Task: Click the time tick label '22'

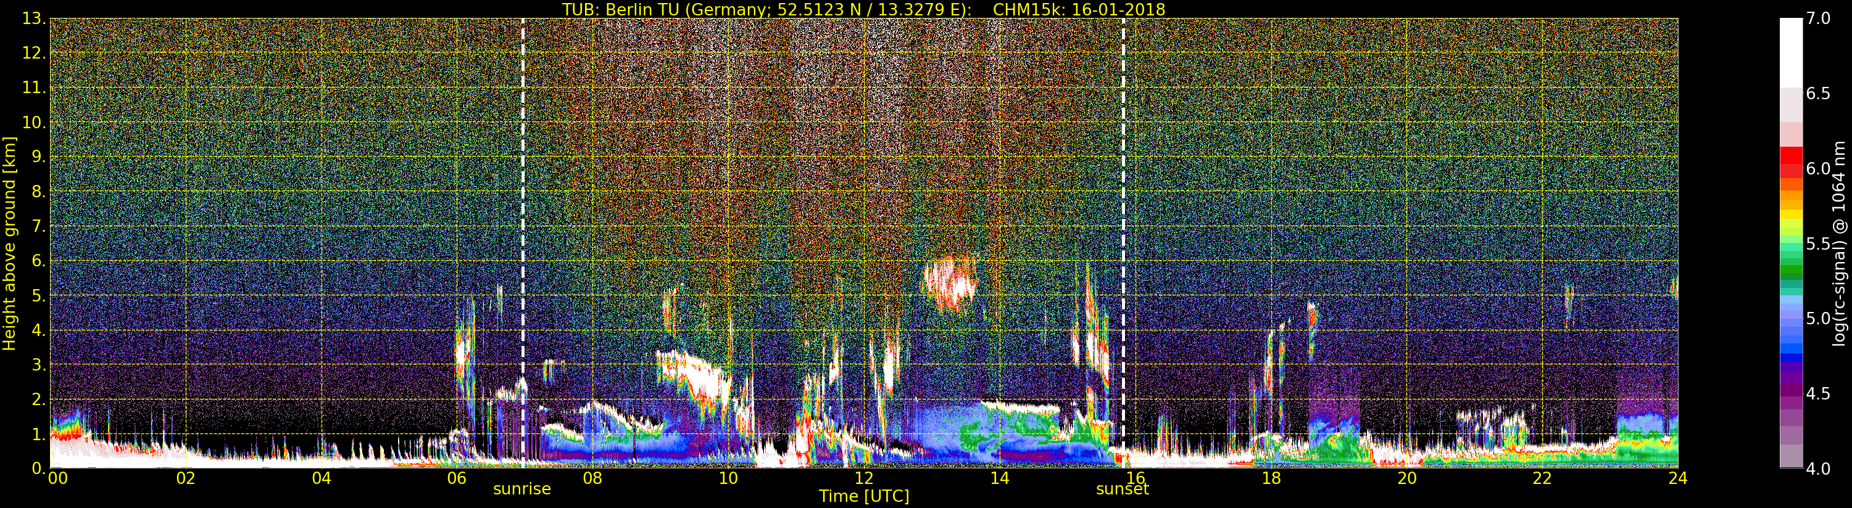Action: 1542,478
